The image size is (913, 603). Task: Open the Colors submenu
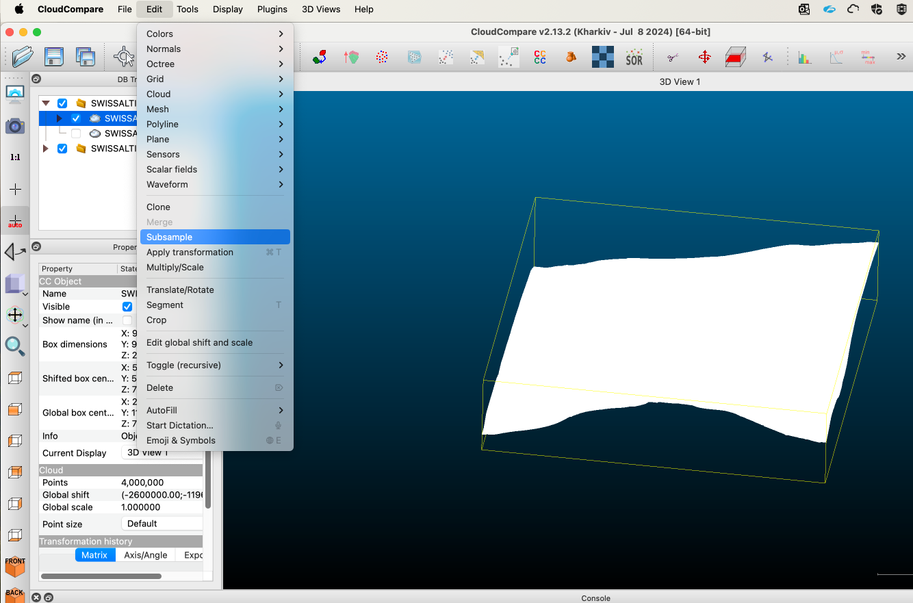215,34
